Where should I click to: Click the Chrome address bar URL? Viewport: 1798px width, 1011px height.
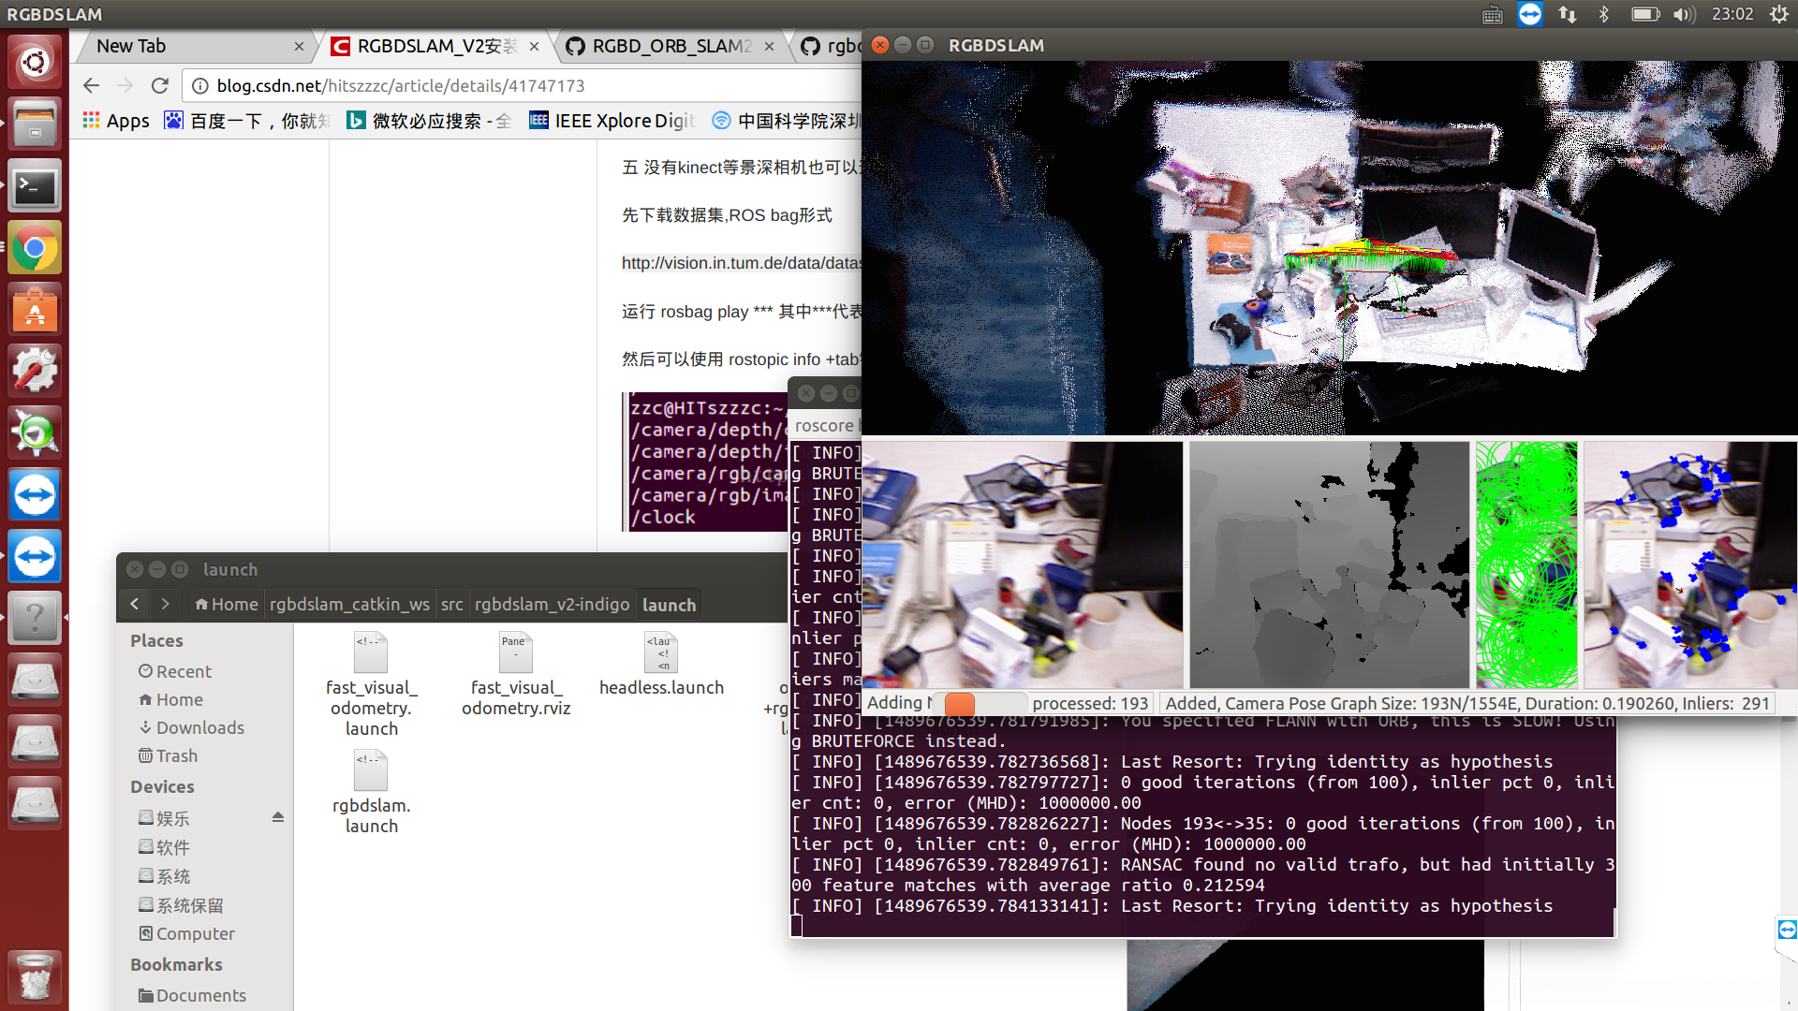[x=401, y=85]
